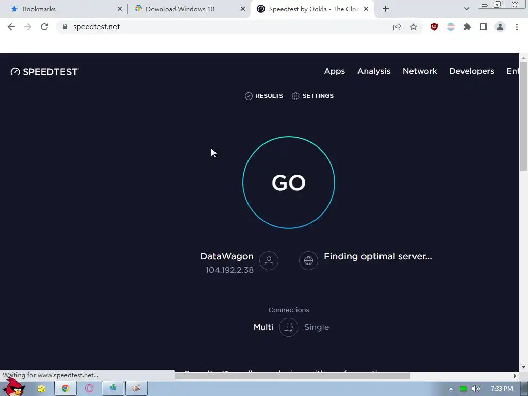Image resolution: width=528 pixels, height=396 pixels.
Task: Open the Developers menu
Action: pos(471,71)
